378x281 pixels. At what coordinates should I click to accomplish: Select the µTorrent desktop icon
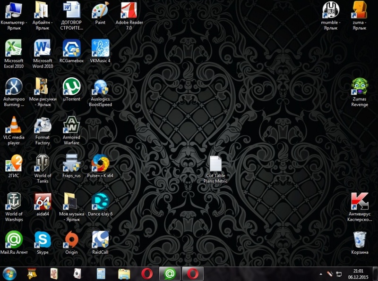71,87
